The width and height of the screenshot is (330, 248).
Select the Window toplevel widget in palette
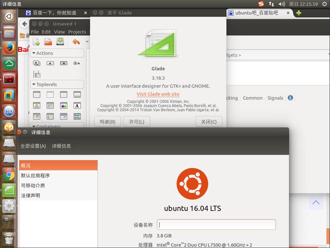click(37, 94)
